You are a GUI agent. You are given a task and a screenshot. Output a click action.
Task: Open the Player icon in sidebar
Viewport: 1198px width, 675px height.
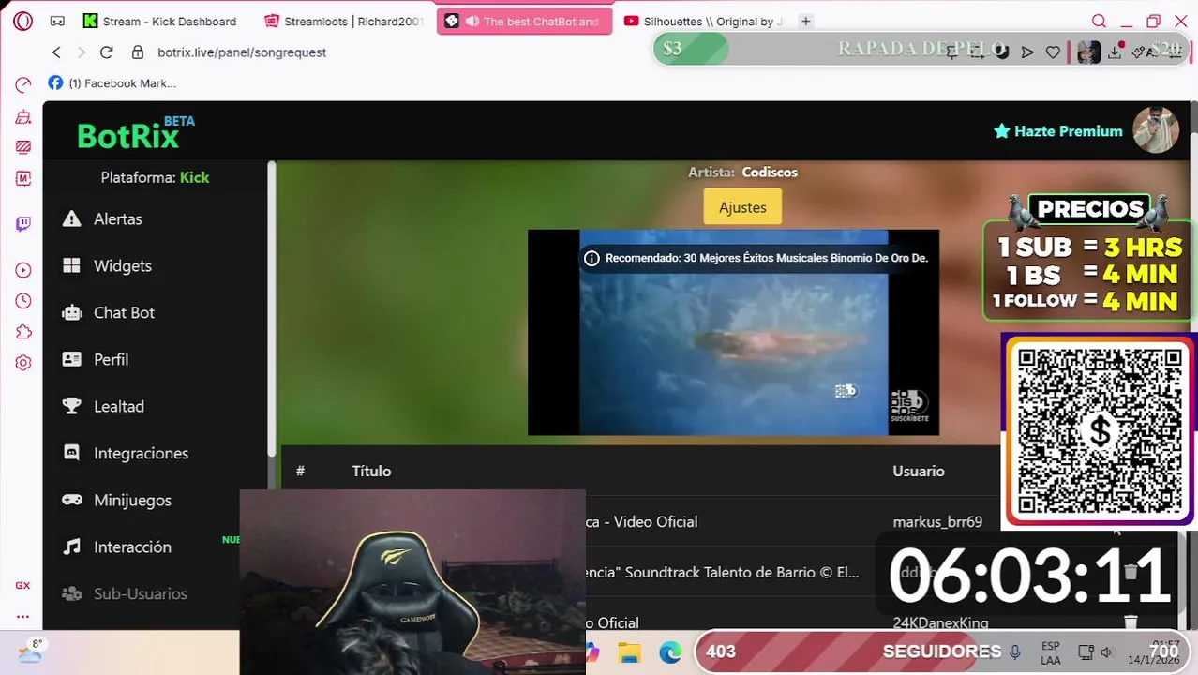23,270
